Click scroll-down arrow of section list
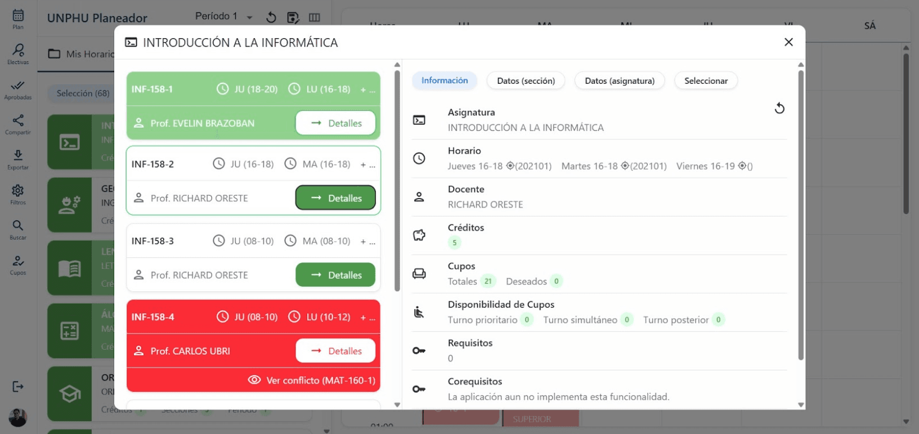 pos(397,405)
